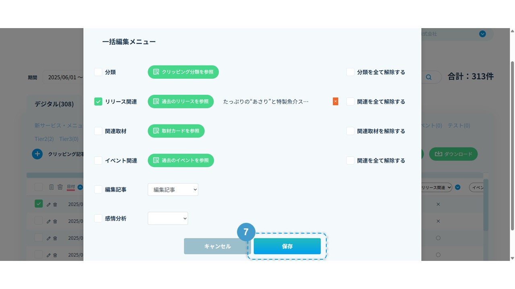This screenshot has height=289, width=515.
Task: Open the company selector dropdown arrow
Action: tap(482, 34)
